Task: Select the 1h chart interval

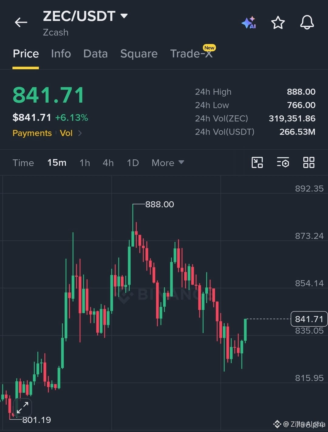Action: [85, 163]
